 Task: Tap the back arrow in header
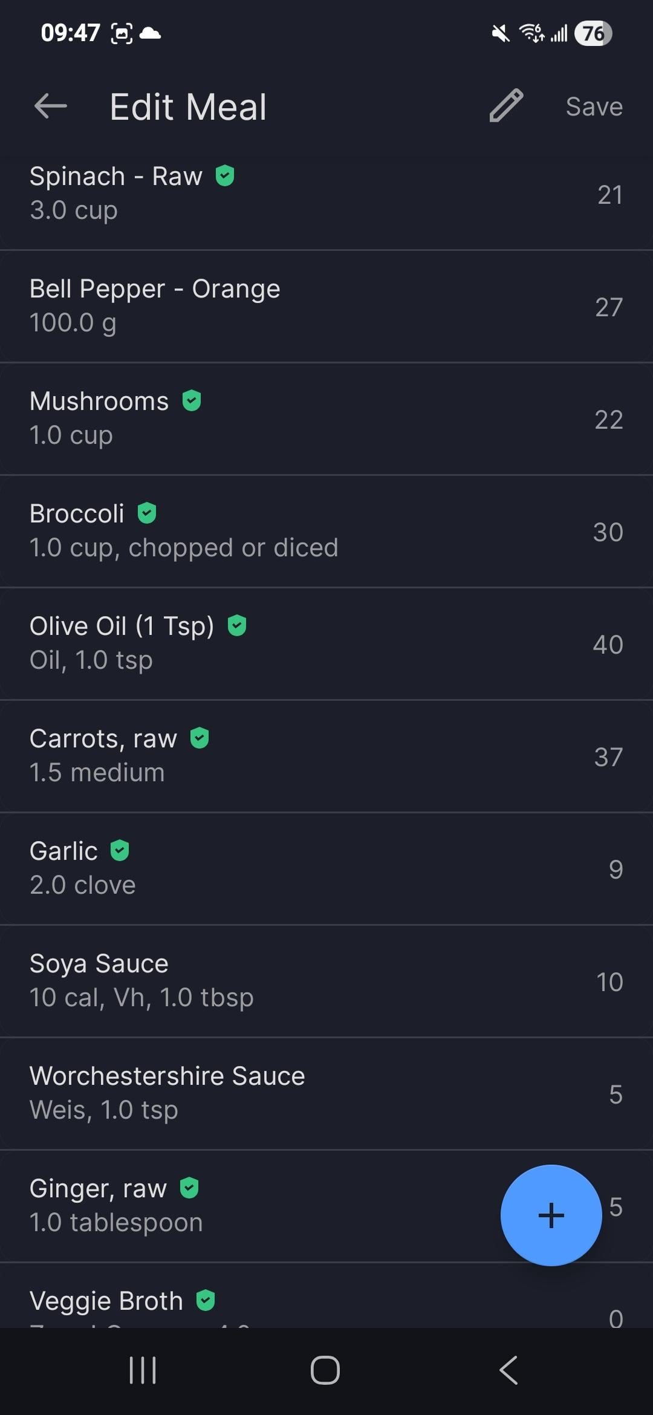51,107
